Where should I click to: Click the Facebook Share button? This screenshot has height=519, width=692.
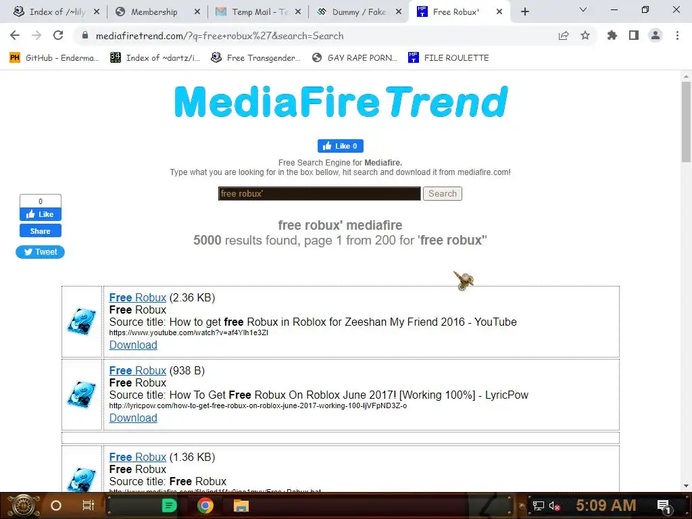[40, 231]
